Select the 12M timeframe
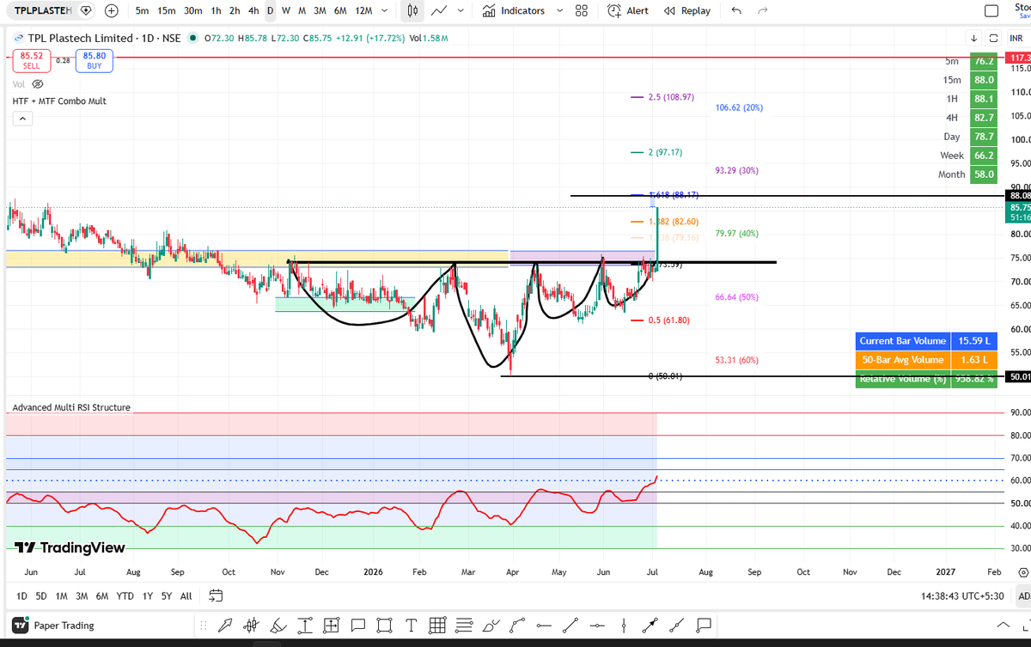The width and height of the screenshot is (1031, 647). [x=363, y=10]
